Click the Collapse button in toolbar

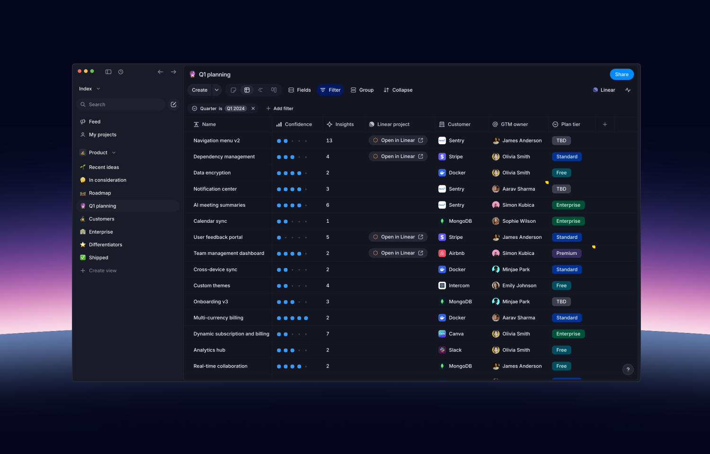click(398, 90)
